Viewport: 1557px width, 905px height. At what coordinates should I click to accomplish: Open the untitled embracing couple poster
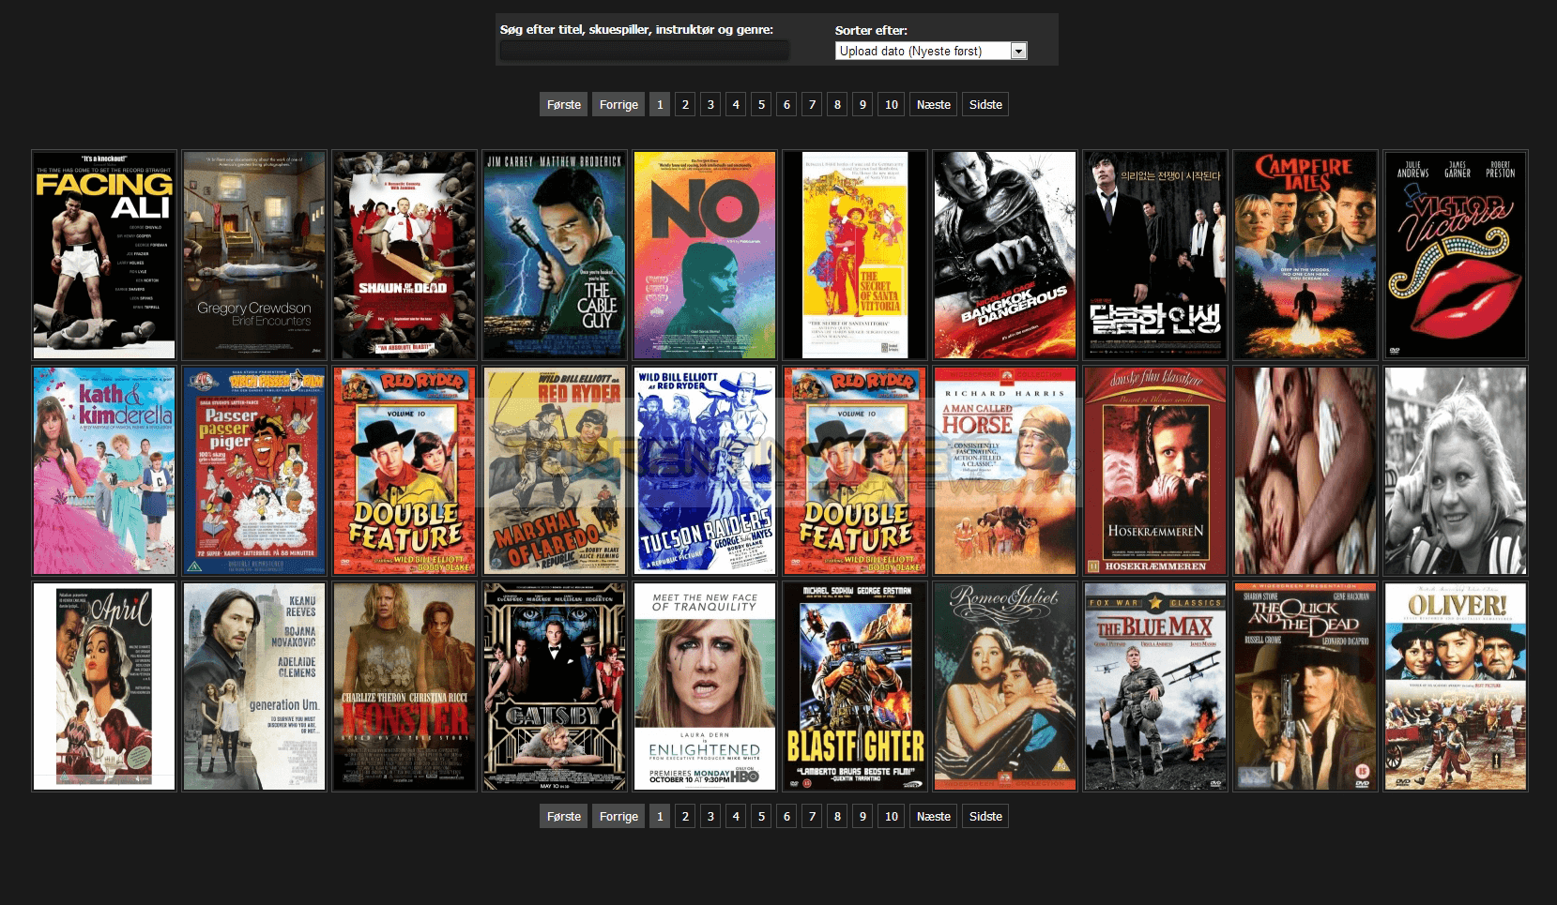[x=1305, y=471]
